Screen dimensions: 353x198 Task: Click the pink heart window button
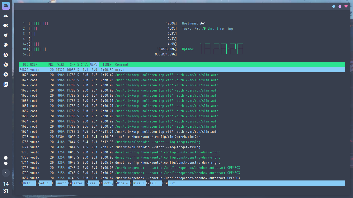346,6
